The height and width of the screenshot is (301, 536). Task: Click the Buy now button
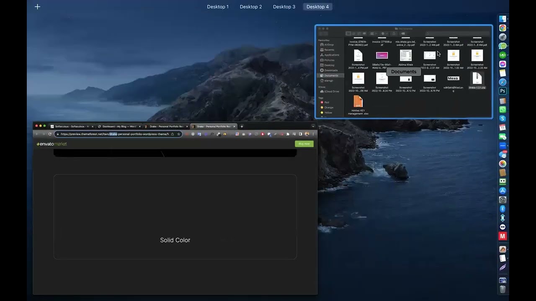tap(304, 144)
